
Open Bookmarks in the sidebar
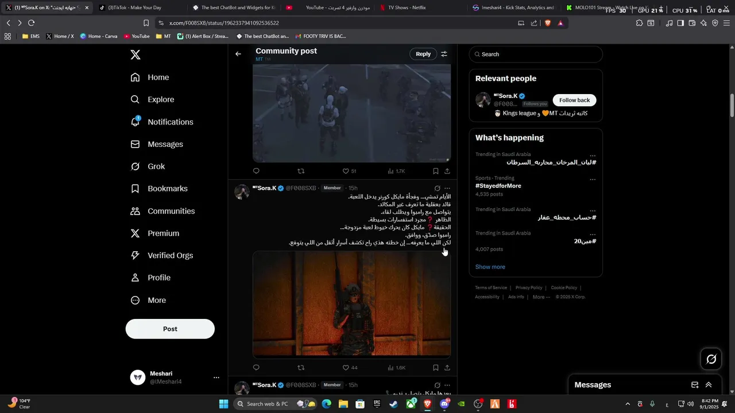click(159, 189)
